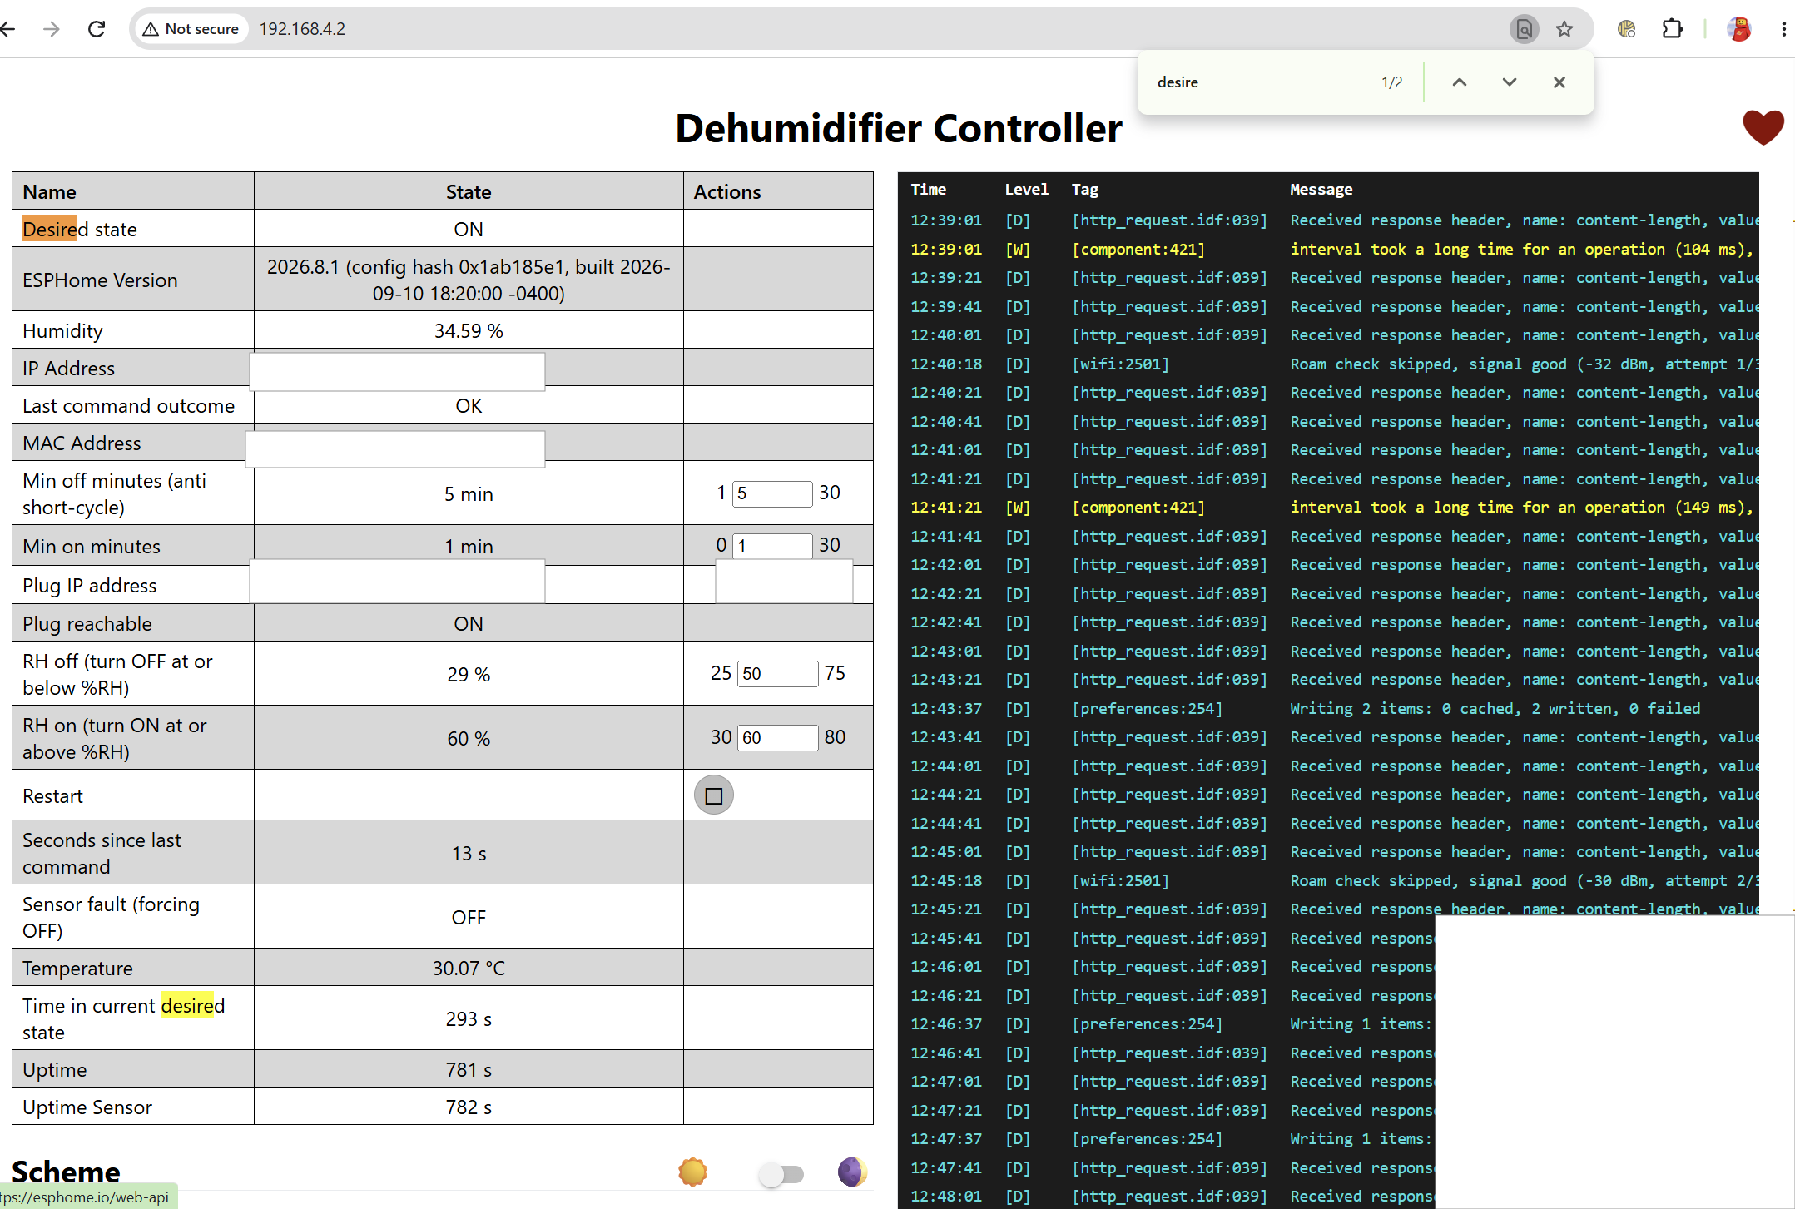
Task: Click the Temperature value 30.07 °C
Action: click(x=469, y=968)
